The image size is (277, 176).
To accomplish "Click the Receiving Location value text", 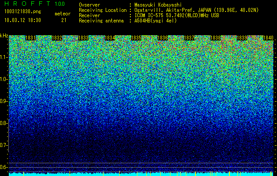I will click(196, 10).
